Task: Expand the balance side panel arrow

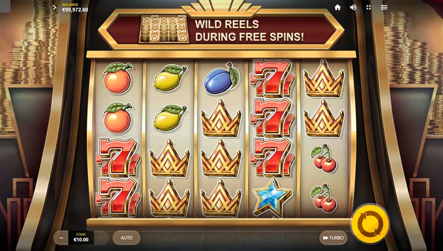Action: pos(54,7)
